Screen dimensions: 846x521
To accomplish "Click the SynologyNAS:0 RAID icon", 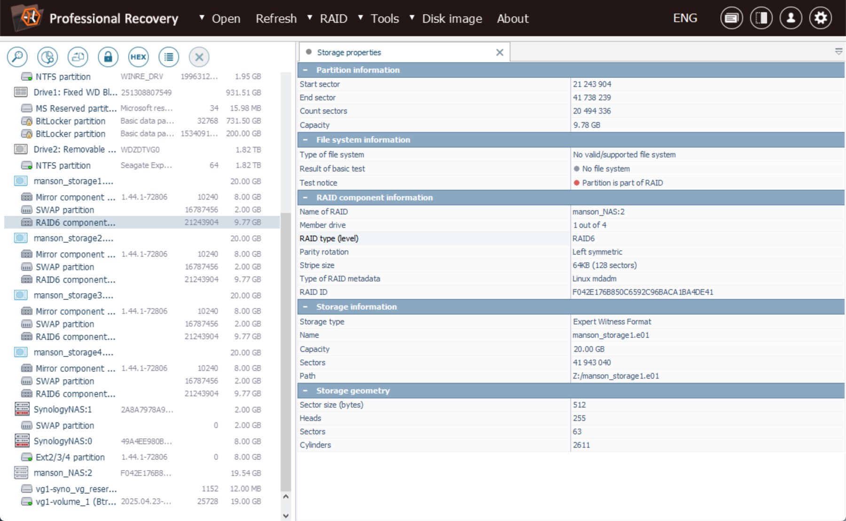I will pyautogui.click(x=22, y=441).
